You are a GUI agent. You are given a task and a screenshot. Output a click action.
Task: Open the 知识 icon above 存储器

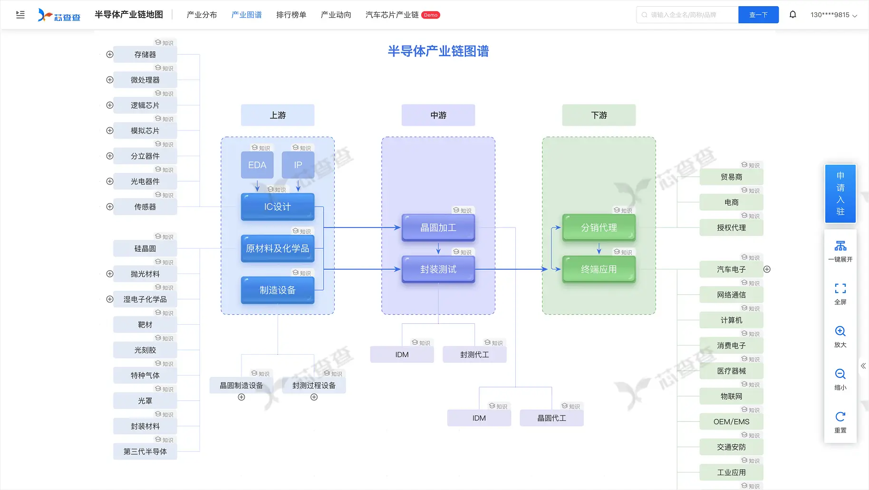coord(164,43)
